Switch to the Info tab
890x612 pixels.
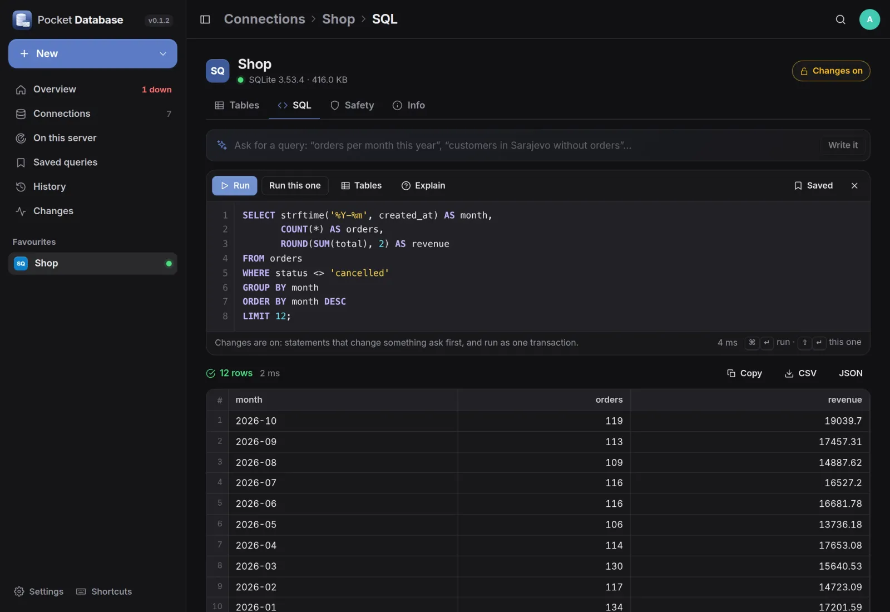409,106
